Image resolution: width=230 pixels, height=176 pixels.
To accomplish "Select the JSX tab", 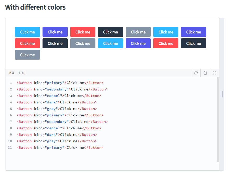I will (11, 73).
